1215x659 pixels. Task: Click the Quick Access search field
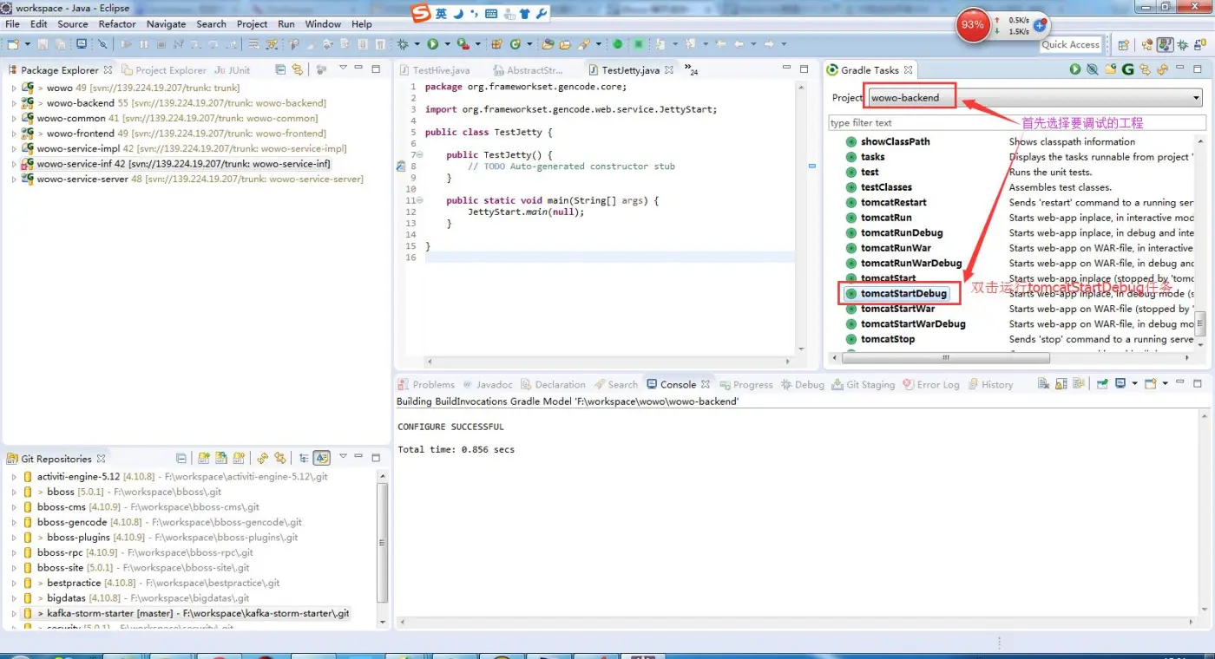pos(1071,44)
